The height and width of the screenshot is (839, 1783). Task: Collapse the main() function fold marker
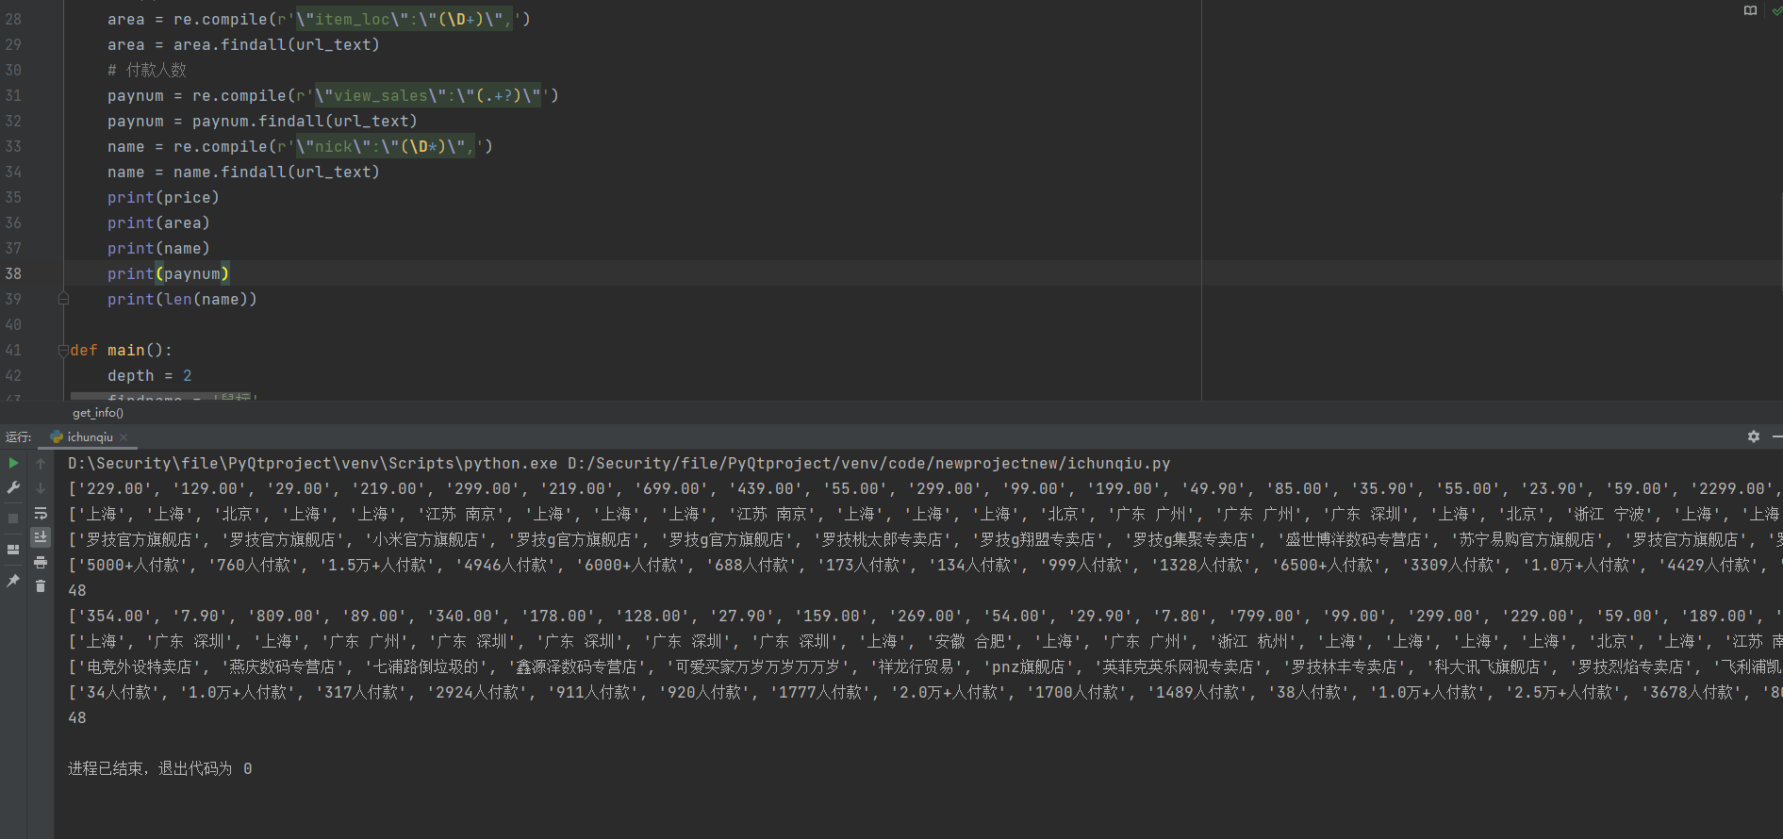click(63, 350)
